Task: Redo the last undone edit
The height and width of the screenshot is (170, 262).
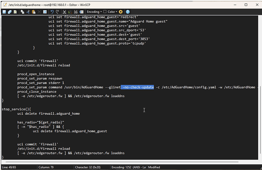Action: [x=57, y=12]
